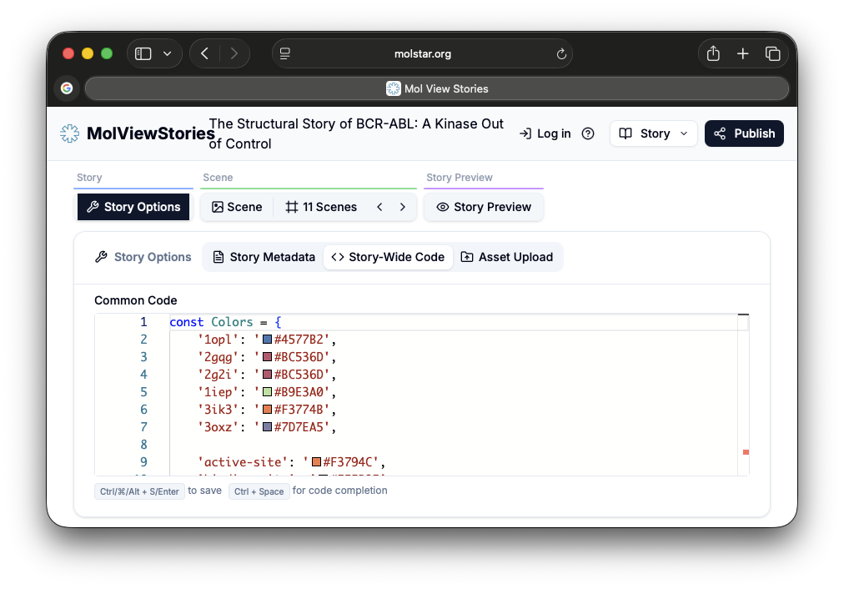The height and width of the screenshot is (589, 844).
Task: Open Story Preview view
Action: click(484, 207)
